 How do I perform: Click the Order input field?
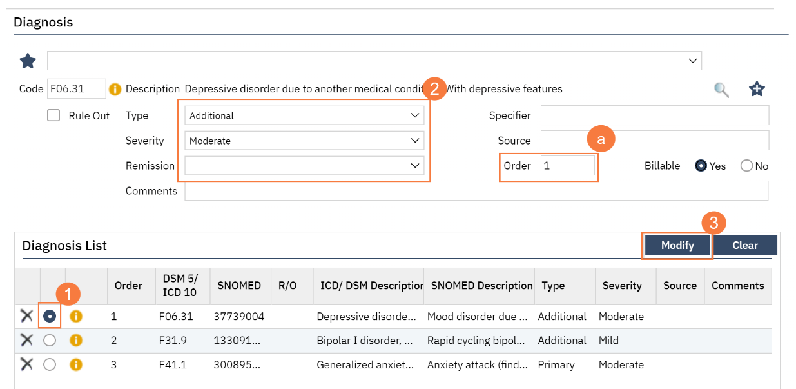[x=568, y=166]
